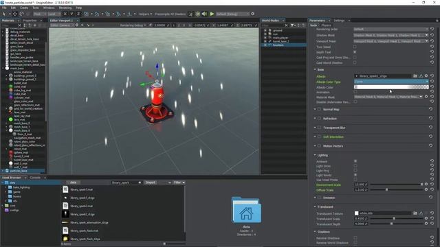Toggle the Y axis button

click(x=71, y=14)
